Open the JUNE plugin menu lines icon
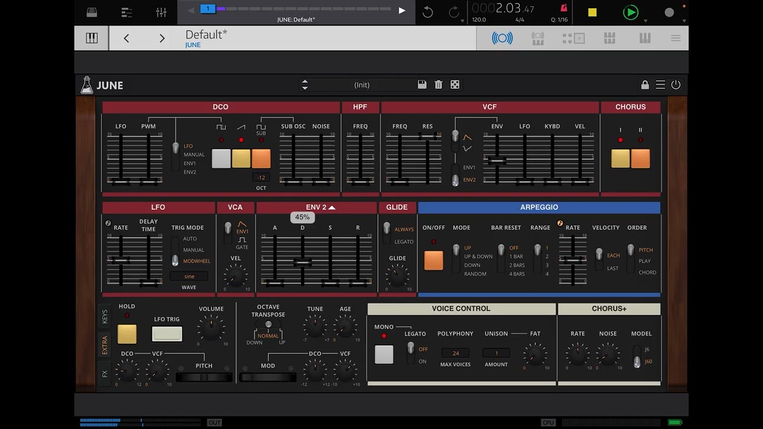 tap(660, 85)
